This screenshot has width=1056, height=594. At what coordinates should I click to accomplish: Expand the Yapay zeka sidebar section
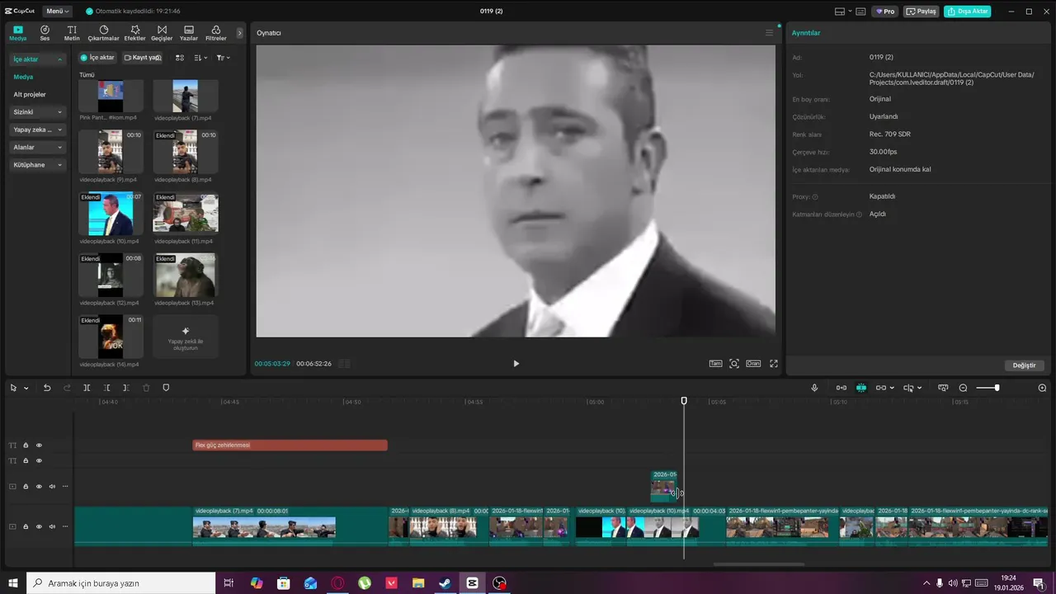[37, 130]
